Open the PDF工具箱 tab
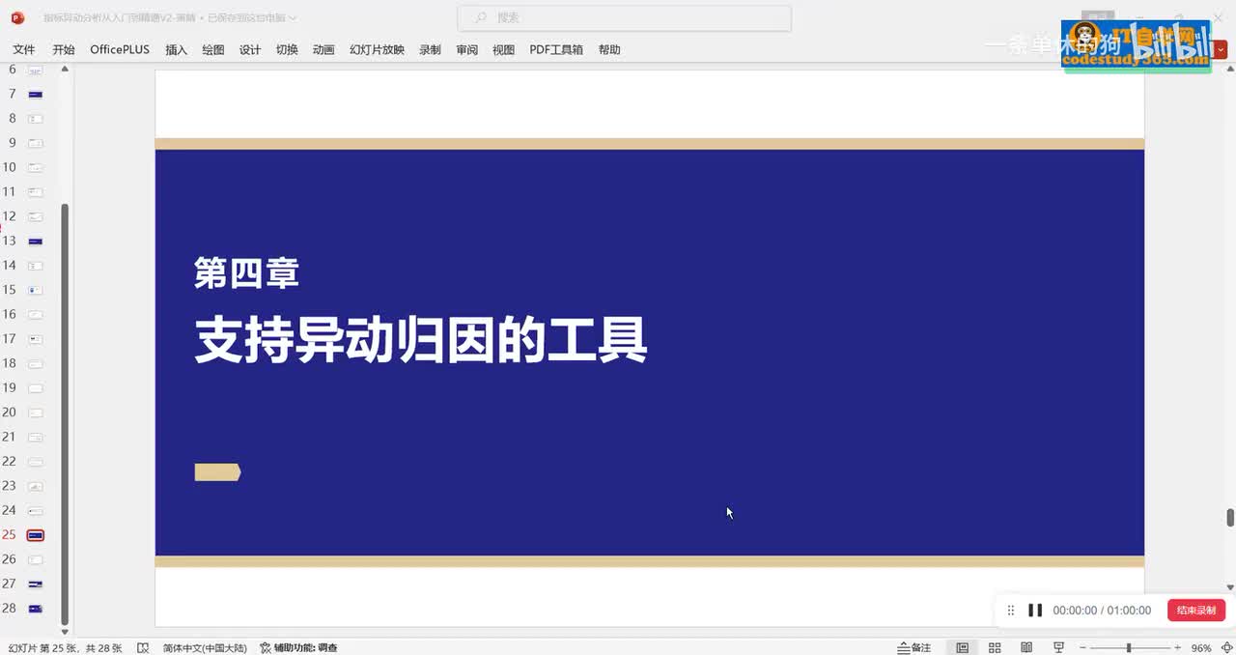 pos(556,49)
